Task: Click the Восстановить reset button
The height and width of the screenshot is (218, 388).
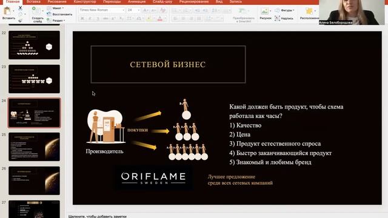Action: (59, 15)
